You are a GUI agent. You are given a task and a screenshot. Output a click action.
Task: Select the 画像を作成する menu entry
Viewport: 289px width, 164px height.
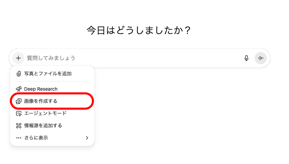click(41, 101)
